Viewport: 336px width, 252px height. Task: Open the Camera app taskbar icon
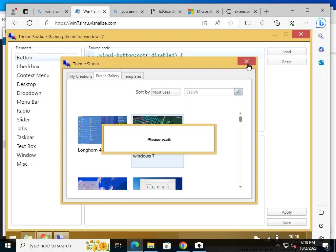coord(199,245)
